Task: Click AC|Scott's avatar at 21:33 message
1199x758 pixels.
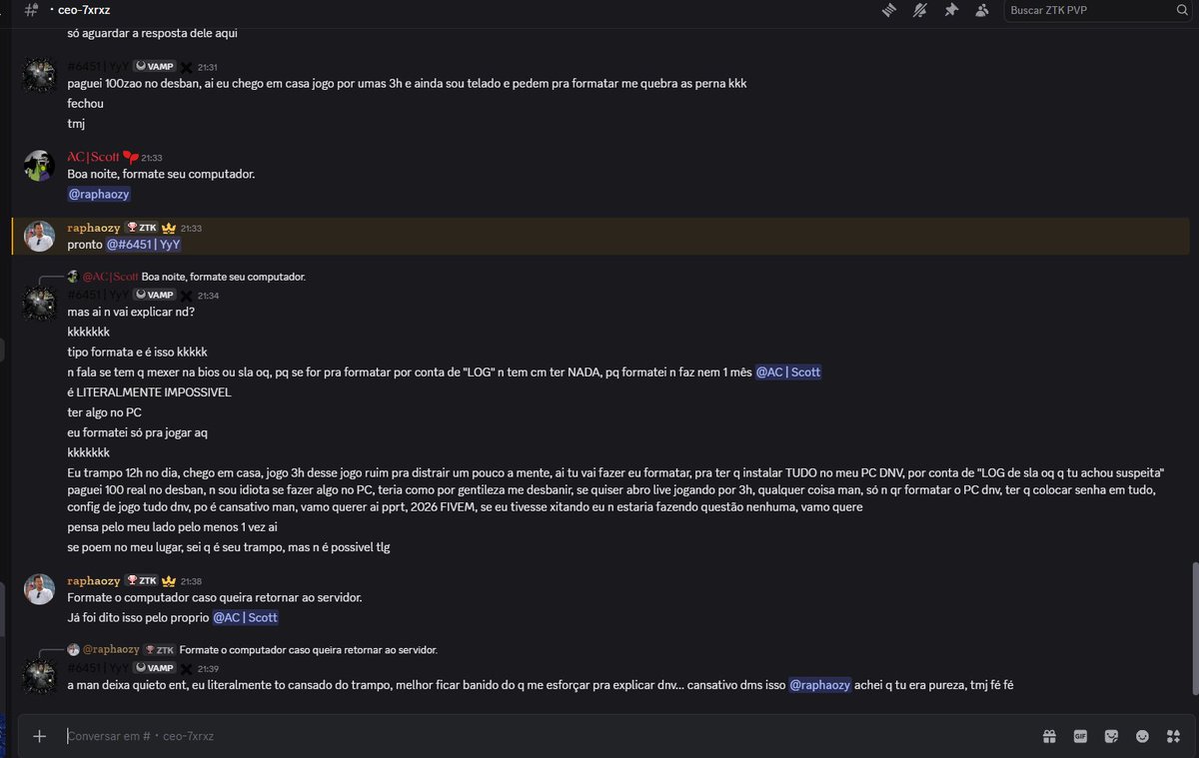Action: point(39,166)
